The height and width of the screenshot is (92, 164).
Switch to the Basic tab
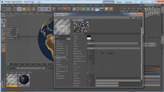click(75, 20)
